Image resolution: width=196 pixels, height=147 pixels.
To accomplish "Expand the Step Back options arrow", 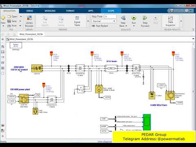I will click(126, 26).
